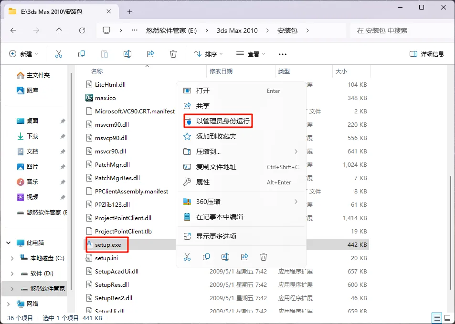455x324 pixels.
Task: Open 音乐 in the sidebar
Action: [x=28, y=182]
